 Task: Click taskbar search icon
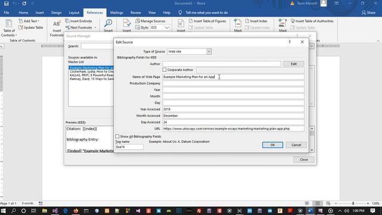point(13,211)
